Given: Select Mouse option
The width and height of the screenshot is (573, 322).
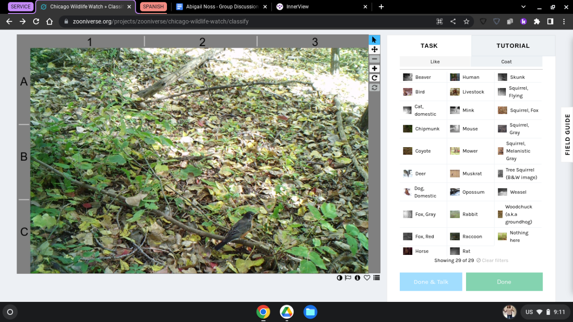Looking at the screenshot, I should coord(470,129).
